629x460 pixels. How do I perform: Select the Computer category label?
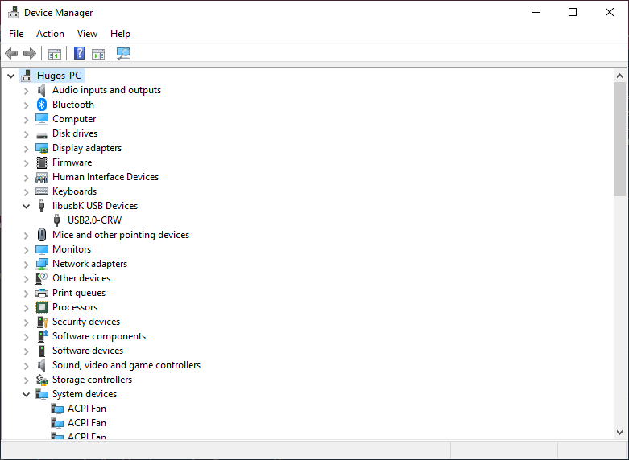(x=74, y=119)
